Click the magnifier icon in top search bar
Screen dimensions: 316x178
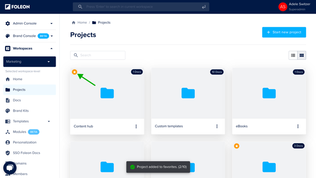coord(80,7)
